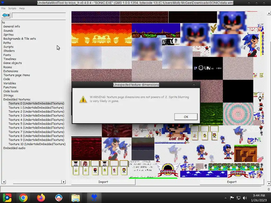
Task: Select Fonts in the tree
Action: [x=7, y=55]
